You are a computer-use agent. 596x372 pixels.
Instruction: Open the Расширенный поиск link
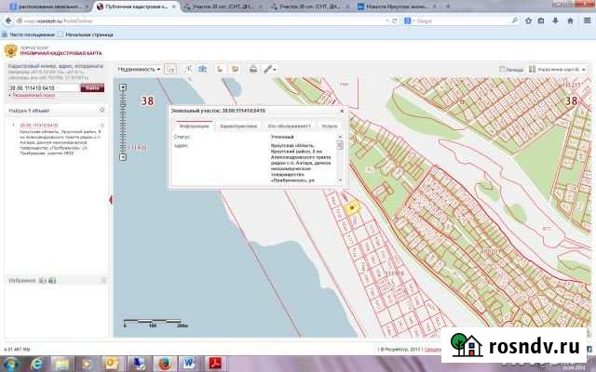34,95
